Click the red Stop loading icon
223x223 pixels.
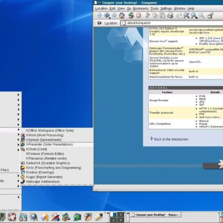pyautogui.click(x=138, y=15)
